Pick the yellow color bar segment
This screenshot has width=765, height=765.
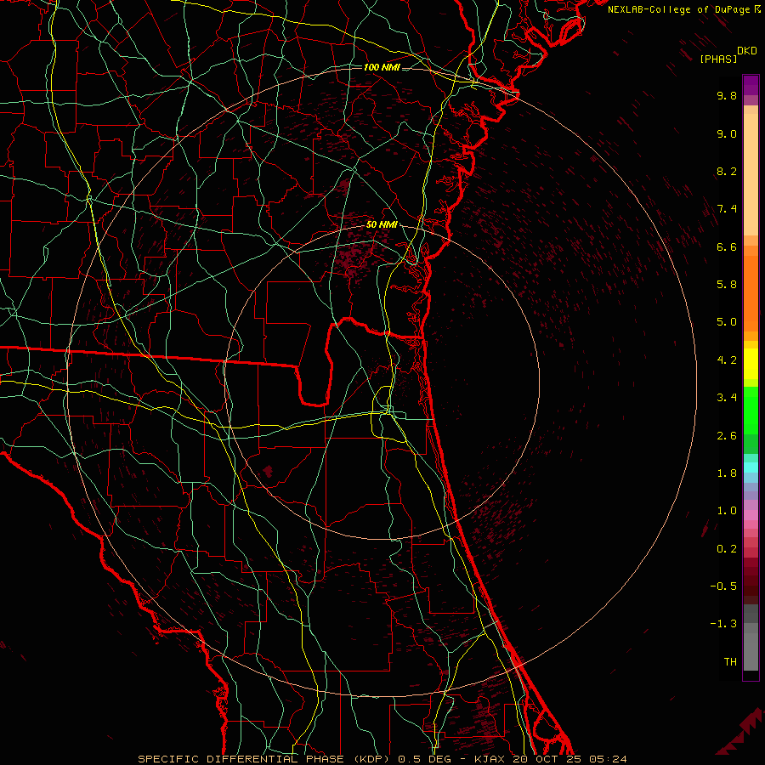point(751,364)
